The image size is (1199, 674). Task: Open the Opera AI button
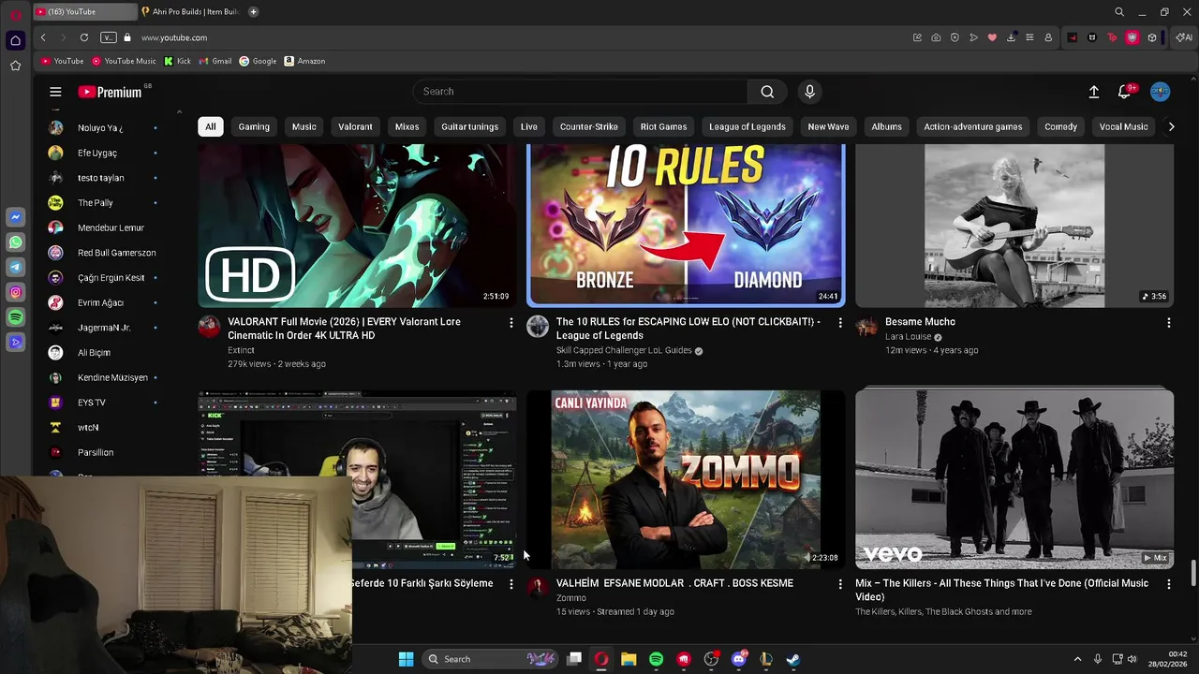1184,37
